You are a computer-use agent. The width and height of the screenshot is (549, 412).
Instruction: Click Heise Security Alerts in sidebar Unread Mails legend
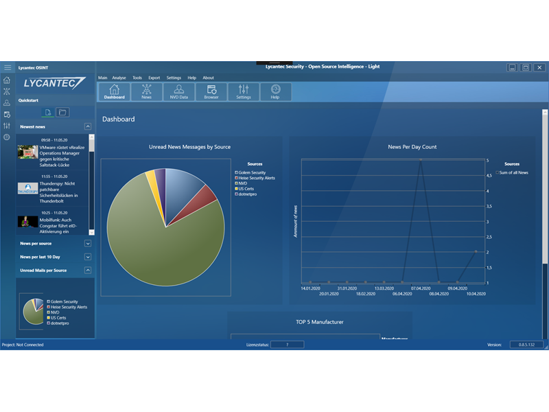67,307
